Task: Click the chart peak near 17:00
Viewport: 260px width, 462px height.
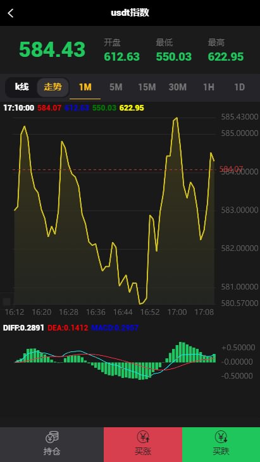Action: click(x=176, y=118)
